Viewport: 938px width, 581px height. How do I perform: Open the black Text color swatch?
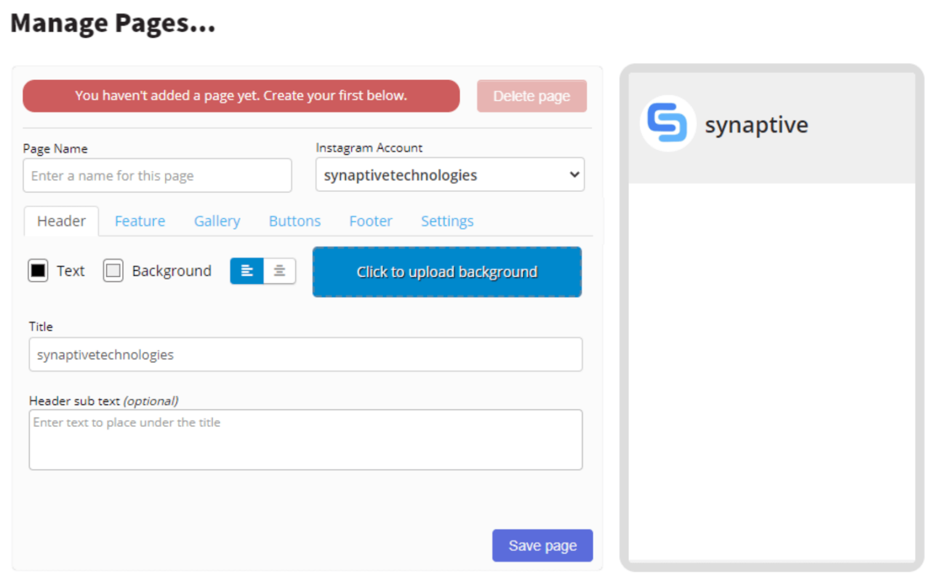38,271
